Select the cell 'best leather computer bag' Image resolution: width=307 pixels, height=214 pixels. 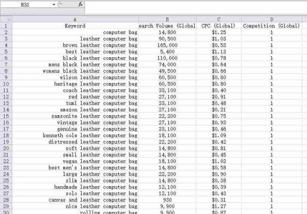75,51
